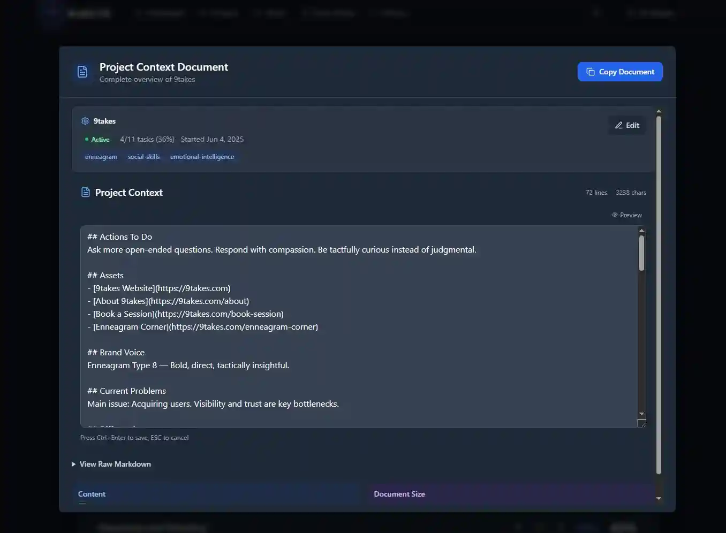The width and height of the screenshot is (726, 533).
Task: Click the 'Complete overview of 9takes' subtitle
Action: click(x=147, y=79)
